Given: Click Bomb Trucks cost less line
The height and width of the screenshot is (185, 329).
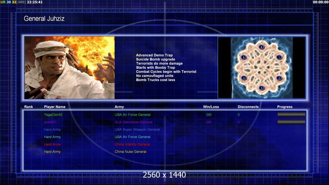Looking at the screenshot, I should click(x=156, y=80).
